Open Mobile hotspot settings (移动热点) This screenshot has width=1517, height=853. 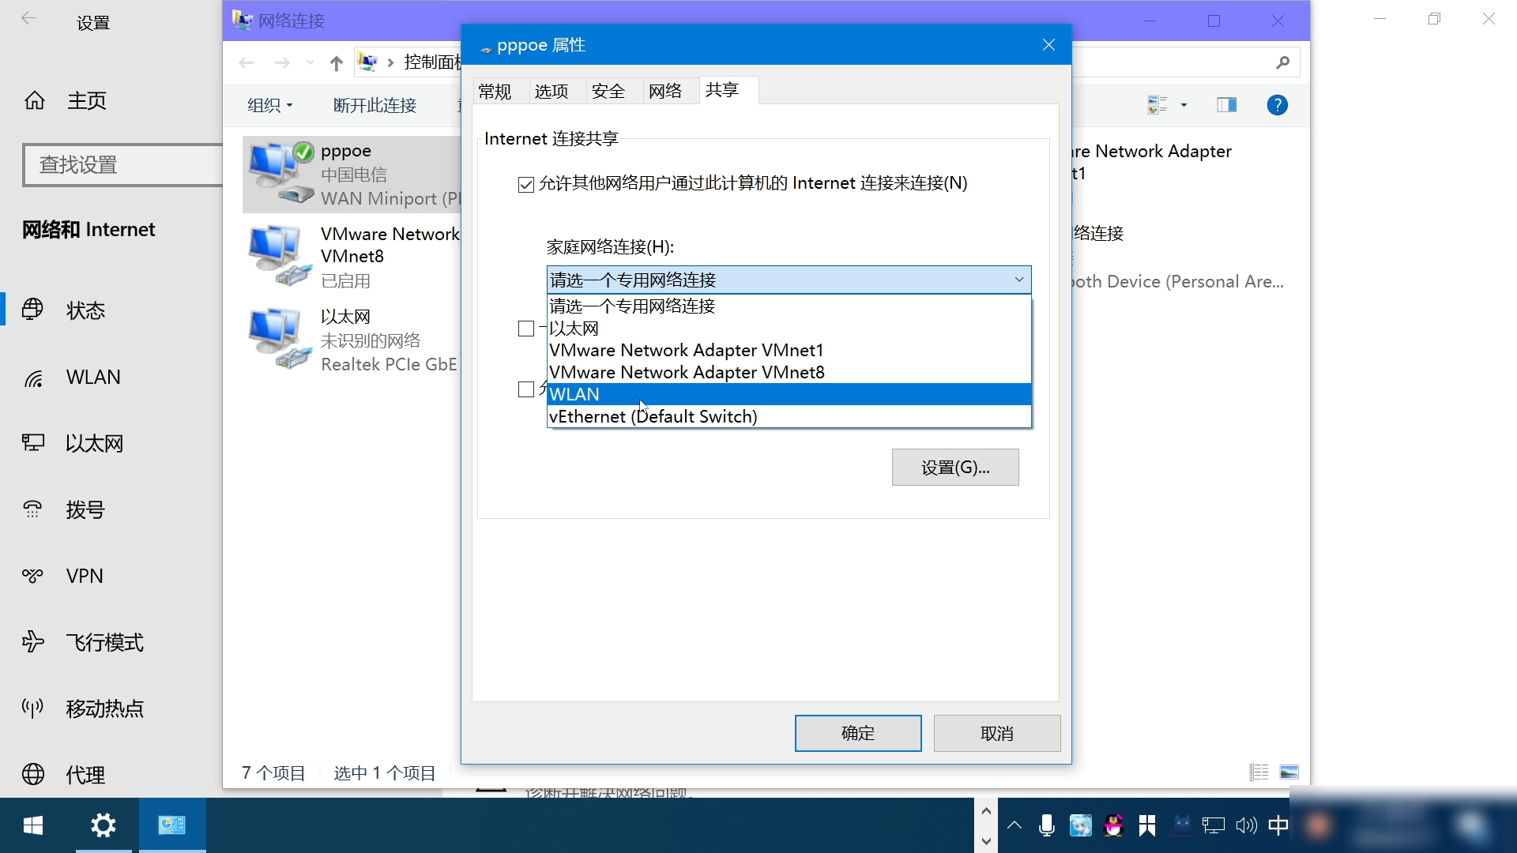(x=104, y=709)
